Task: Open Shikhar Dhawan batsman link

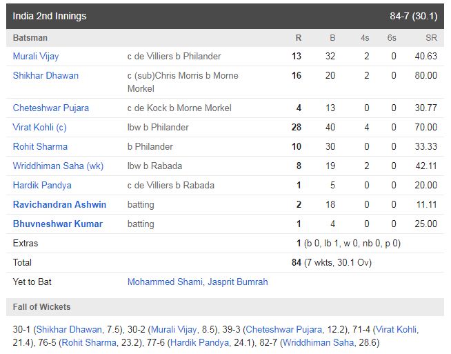Action: pos(46,75)
